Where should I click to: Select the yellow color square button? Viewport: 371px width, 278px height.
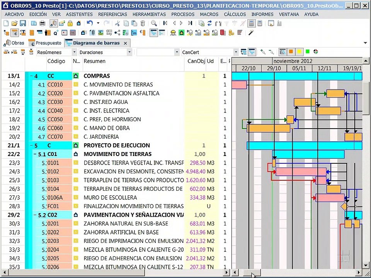tap(299, 51)
